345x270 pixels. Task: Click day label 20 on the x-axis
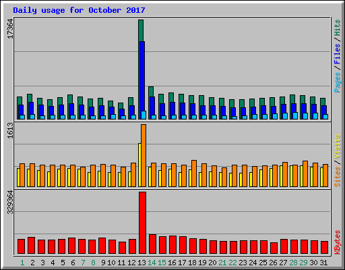(x=212, y=263)
